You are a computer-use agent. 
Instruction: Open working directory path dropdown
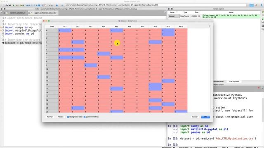tap(247, 5)
